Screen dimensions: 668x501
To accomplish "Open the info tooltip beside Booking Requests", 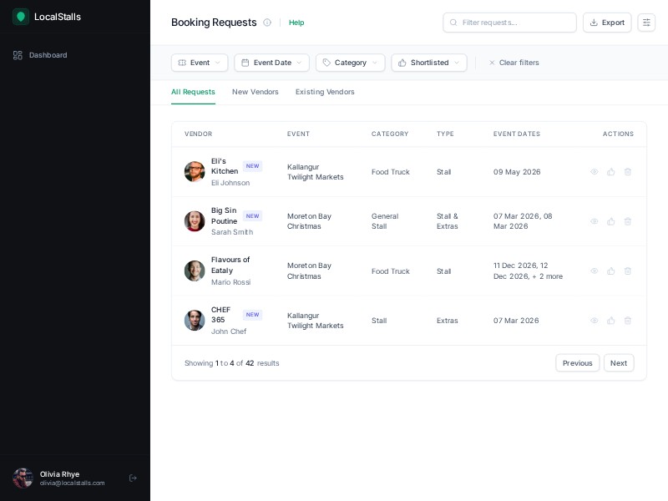I will coord(267,23).
